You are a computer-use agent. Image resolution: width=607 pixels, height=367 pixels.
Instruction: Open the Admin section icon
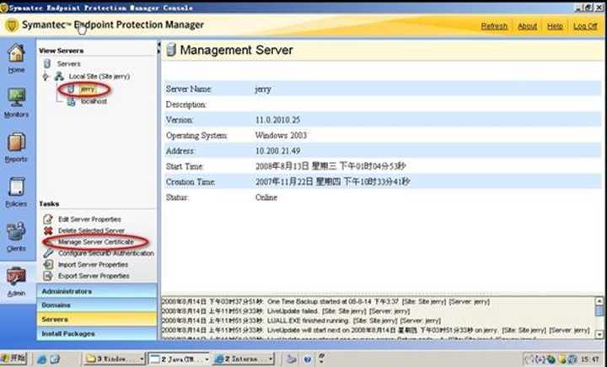click(x=16, y=277)
